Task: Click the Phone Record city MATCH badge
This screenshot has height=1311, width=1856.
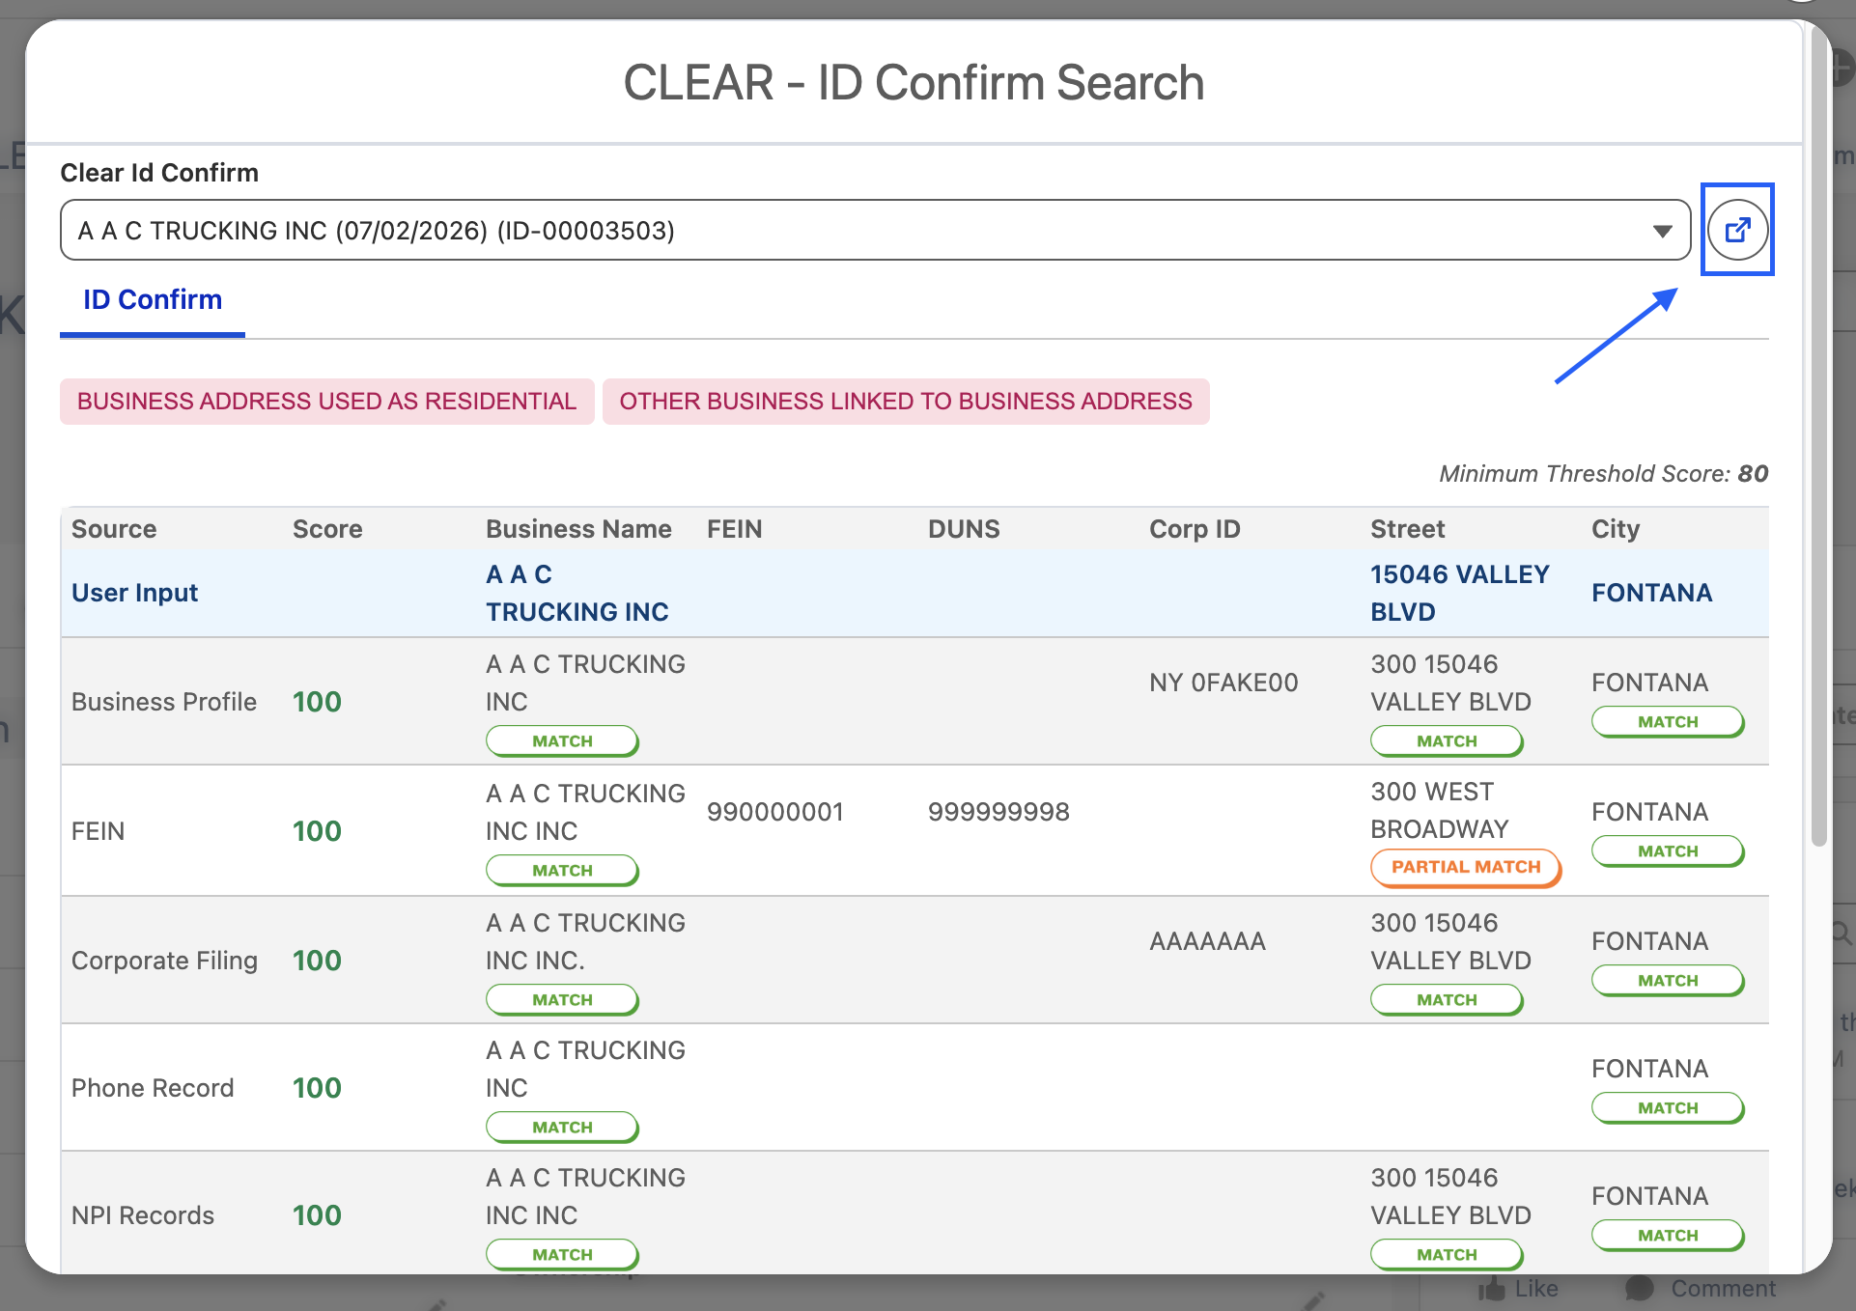Action: (x=1668, y=1108)
